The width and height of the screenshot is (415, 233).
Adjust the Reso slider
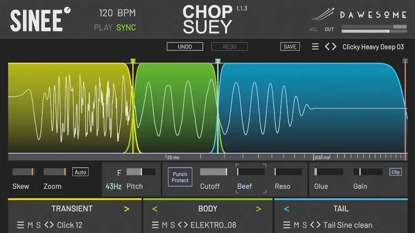pyautogui.click(x=288, y=172)
